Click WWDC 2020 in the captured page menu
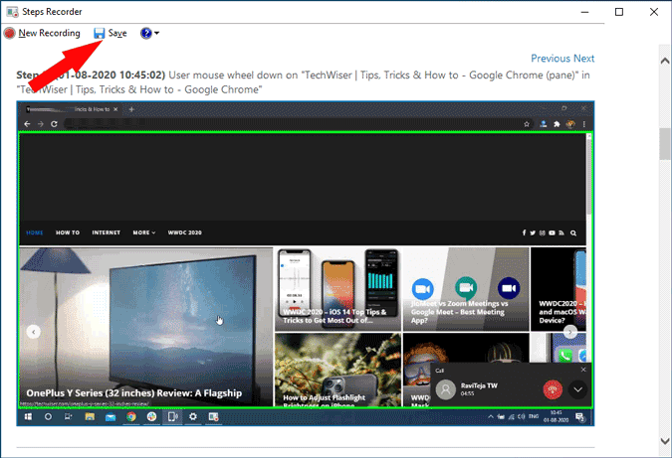Screen dimensions: 672x458 [185, 232]
